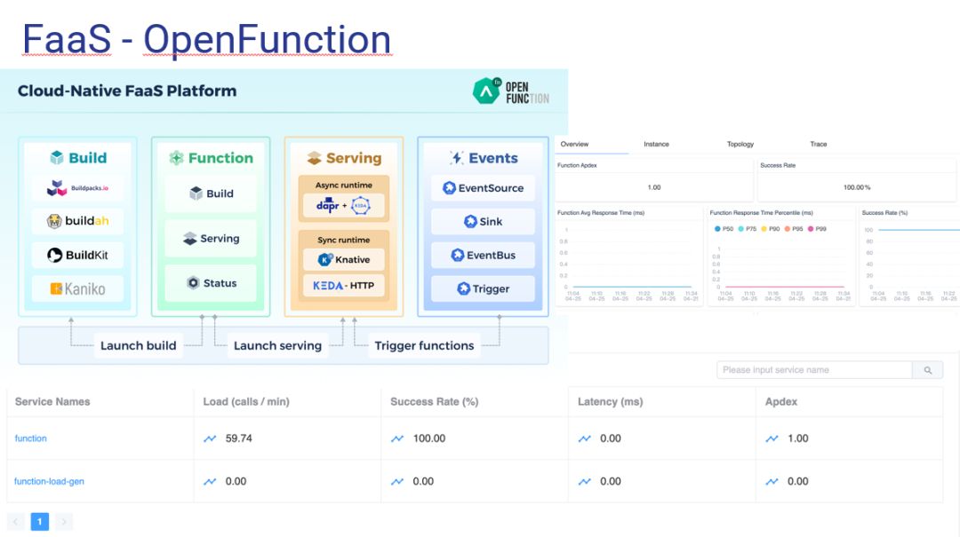Screen dimensions: 960x537
Task: Go to previous page using left chevron
Action: point(16,521)
